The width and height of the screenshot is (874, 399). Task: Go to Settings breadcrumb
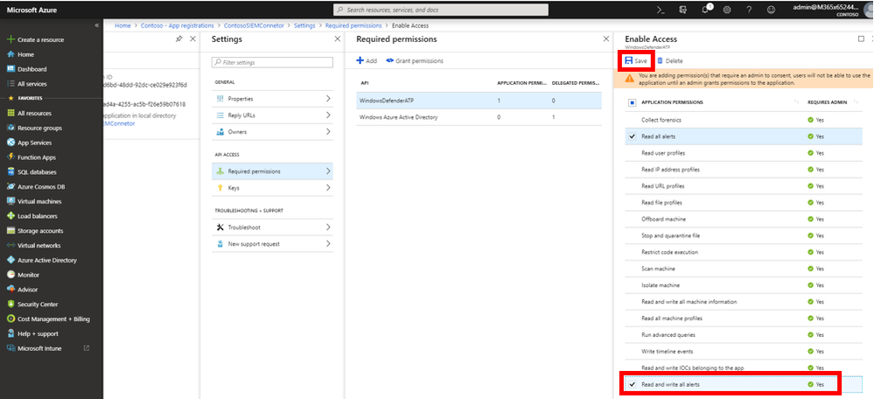click(304, 25)
